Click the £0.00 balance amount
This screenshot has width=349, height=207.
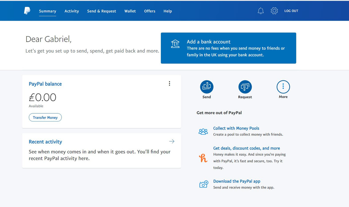(43, 97)
